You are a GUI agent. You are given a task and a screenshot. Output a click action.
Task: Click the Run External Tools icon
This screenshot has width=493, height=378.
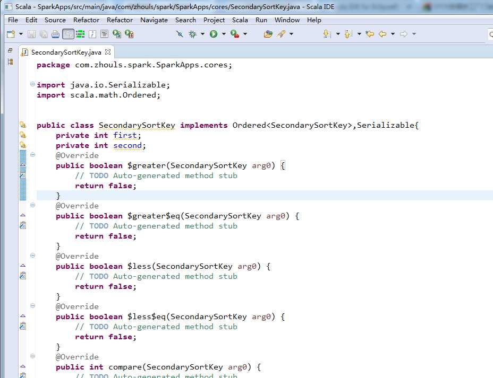[235, 34]
